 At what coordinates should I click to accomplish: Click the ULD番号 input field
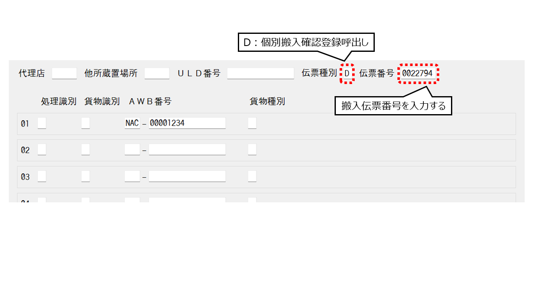tap(260, 74)
